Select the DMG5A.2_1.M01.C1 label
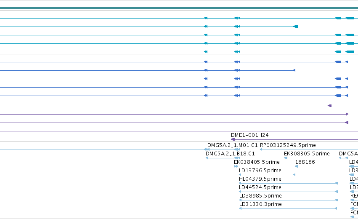This screenshot has width=358, height=219. click(232, 145)
